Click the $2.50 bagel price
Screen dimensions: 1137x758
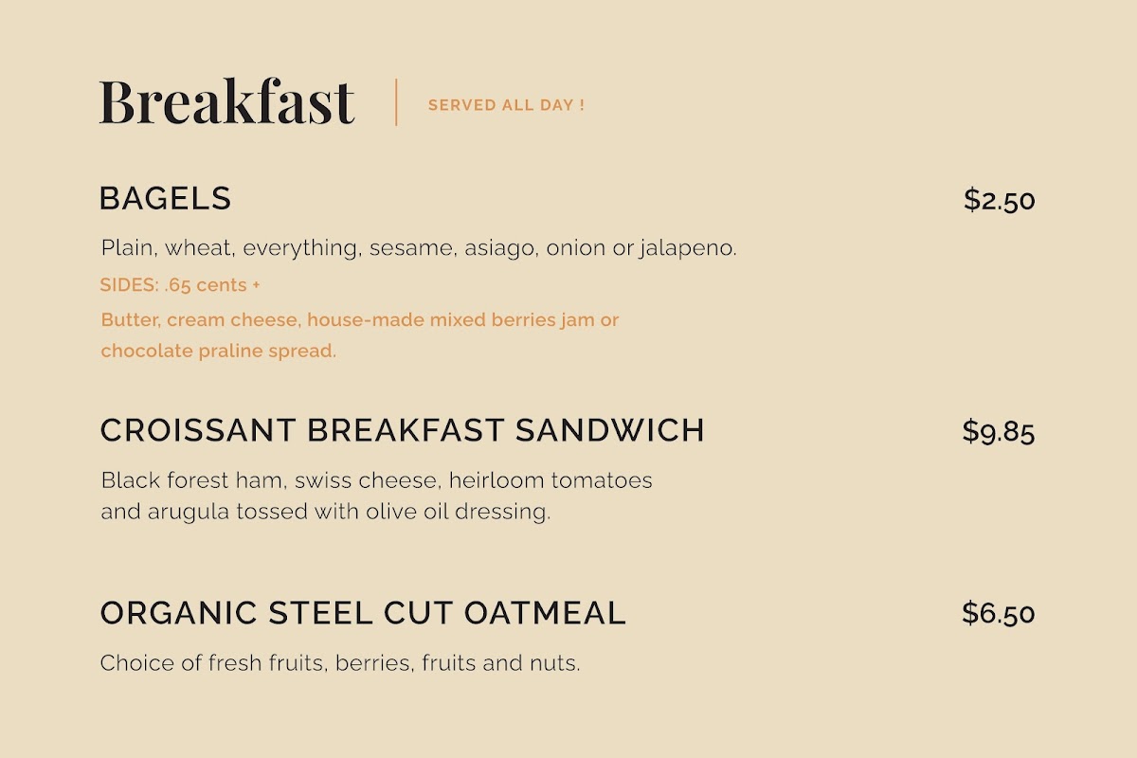(x=999, y=200)
